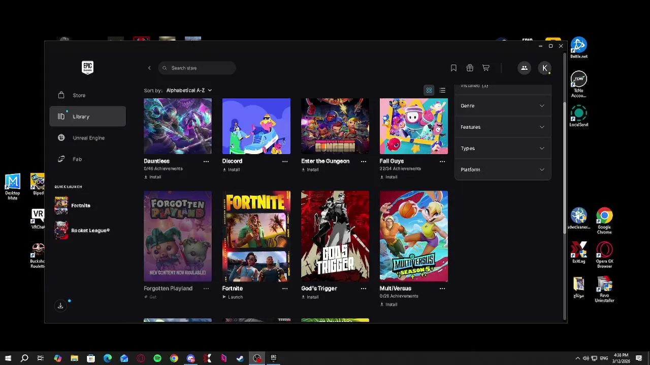Click the MultiVersus title text

396,288
